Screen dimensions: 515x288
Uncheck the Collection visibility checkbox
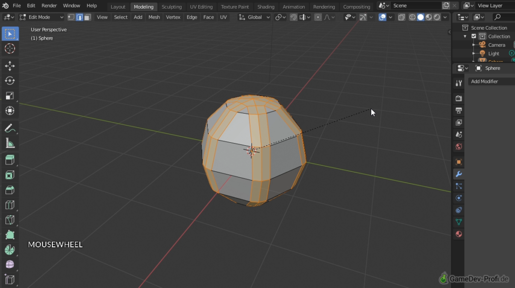[474, 36]
